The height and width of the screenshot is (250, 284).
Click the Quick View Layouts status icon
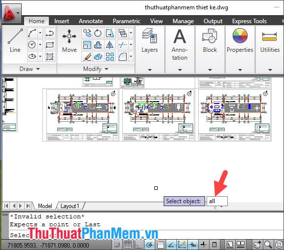pos(241,245)
